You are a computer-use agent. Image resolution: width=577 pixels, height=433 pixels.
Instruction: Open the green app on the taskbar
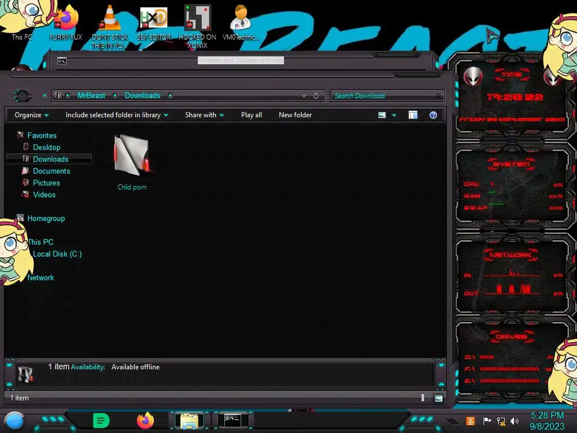pos(101,421)
